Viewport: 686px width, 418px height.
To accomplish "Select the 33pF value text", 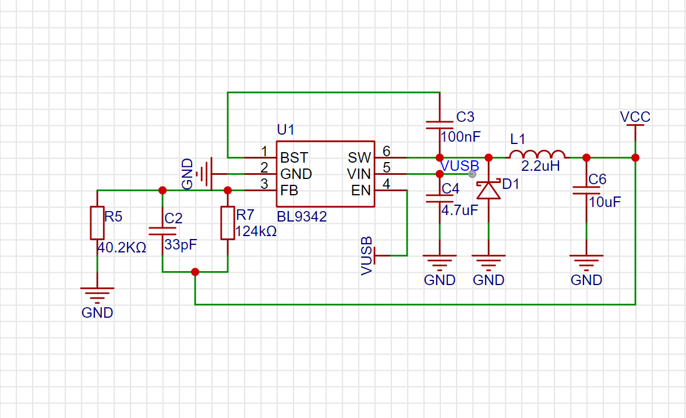I will click(x=181, y=245).
